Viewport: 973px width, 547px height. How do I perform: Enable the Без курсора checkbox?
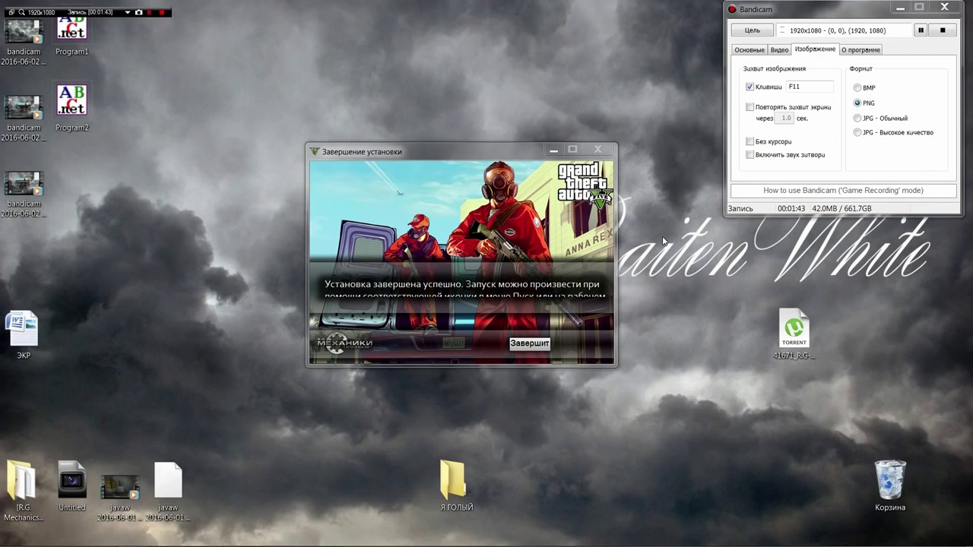click(750, 141)
